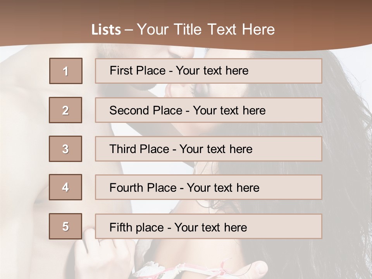Select the number 4 box
Viewport: 372px width, 279px height.
(x=65, y=187)
